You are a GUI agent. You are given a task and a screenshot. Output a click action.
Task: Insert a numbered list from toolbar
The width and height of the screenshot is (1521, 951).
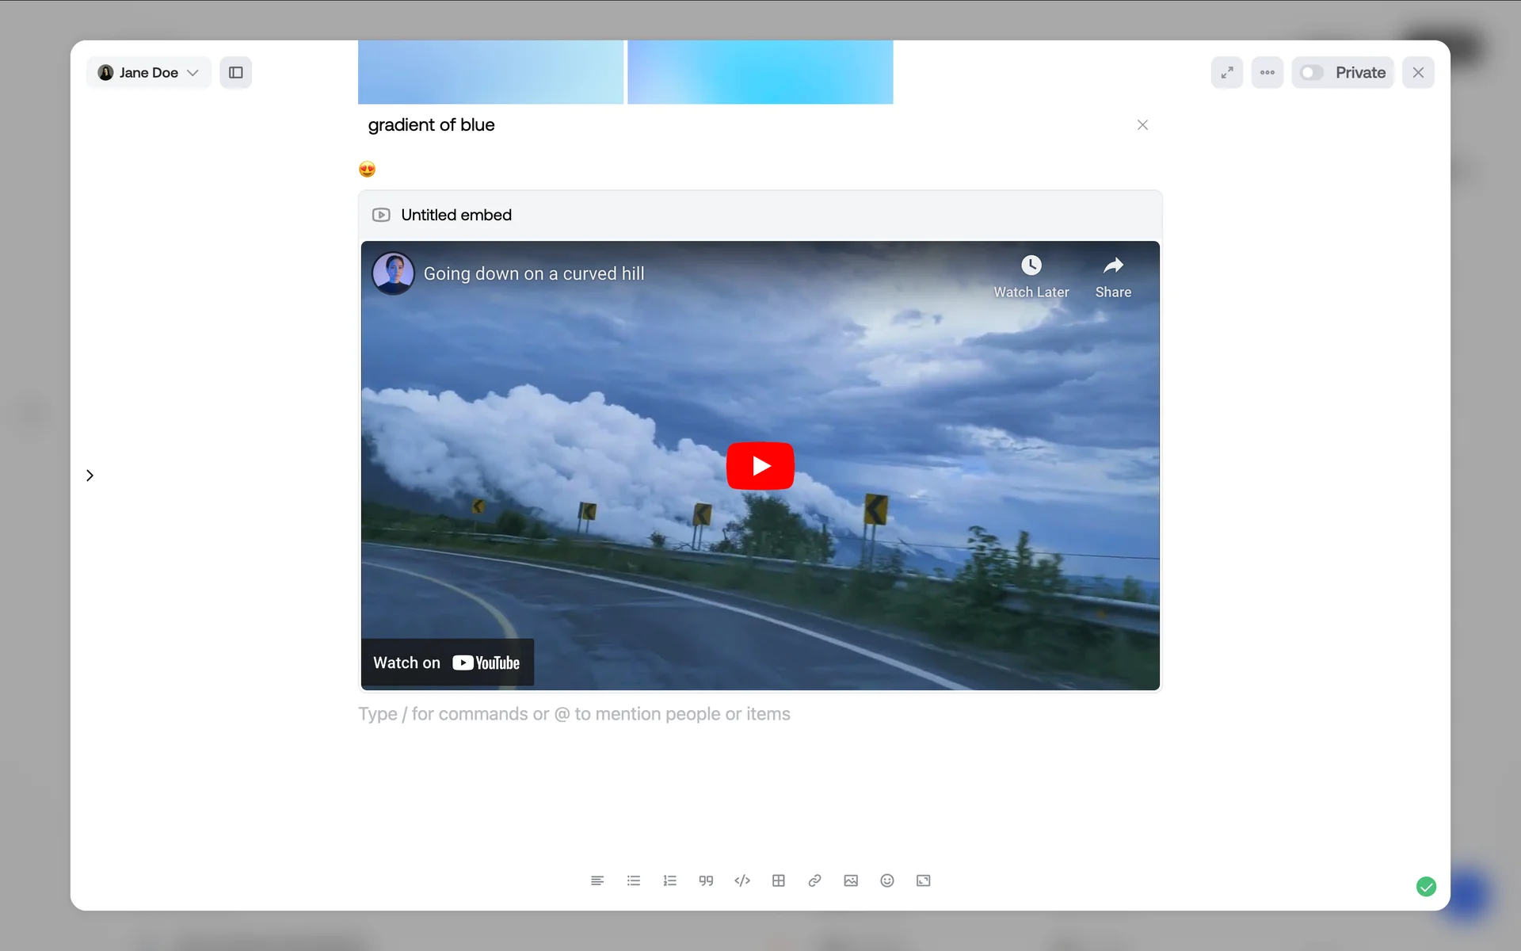tap(669, 880)
